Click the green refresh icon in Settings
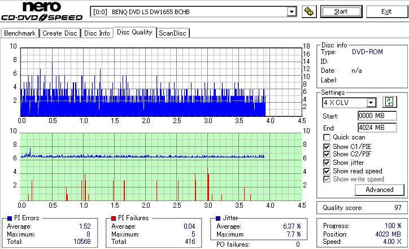The height and width of the screenshot is (249, 409). coord(389,102)
